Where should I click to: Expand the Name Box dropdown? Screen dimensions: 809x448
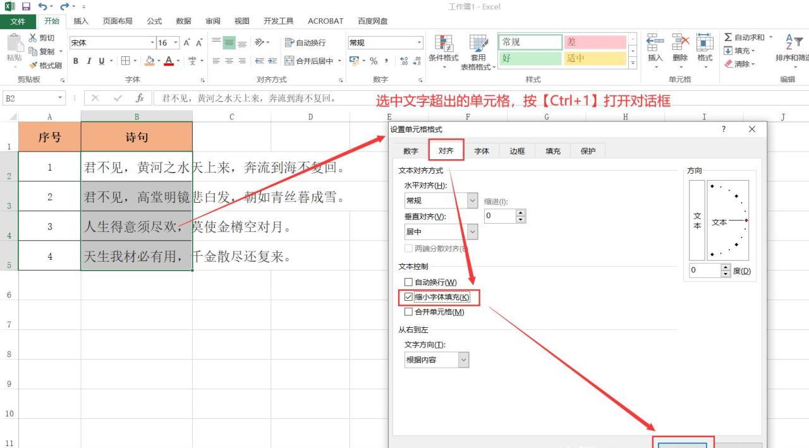coord(61,98)
